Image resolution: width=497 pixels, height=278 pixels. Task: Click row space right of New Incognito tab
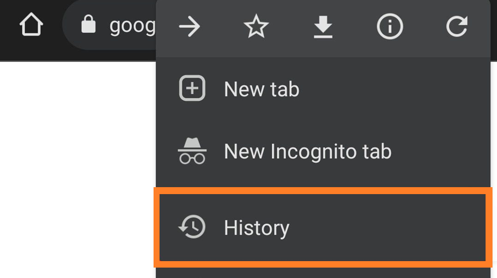pyautogui.click(x=442, y=151)
